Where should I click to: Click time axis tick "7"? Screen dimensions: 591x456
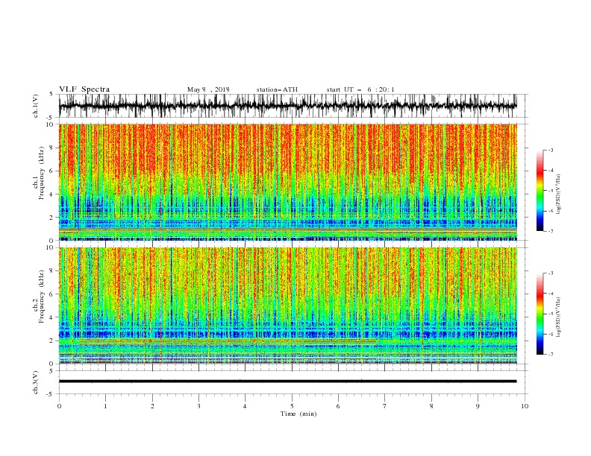pyautogui.click(x=385, y=406)
